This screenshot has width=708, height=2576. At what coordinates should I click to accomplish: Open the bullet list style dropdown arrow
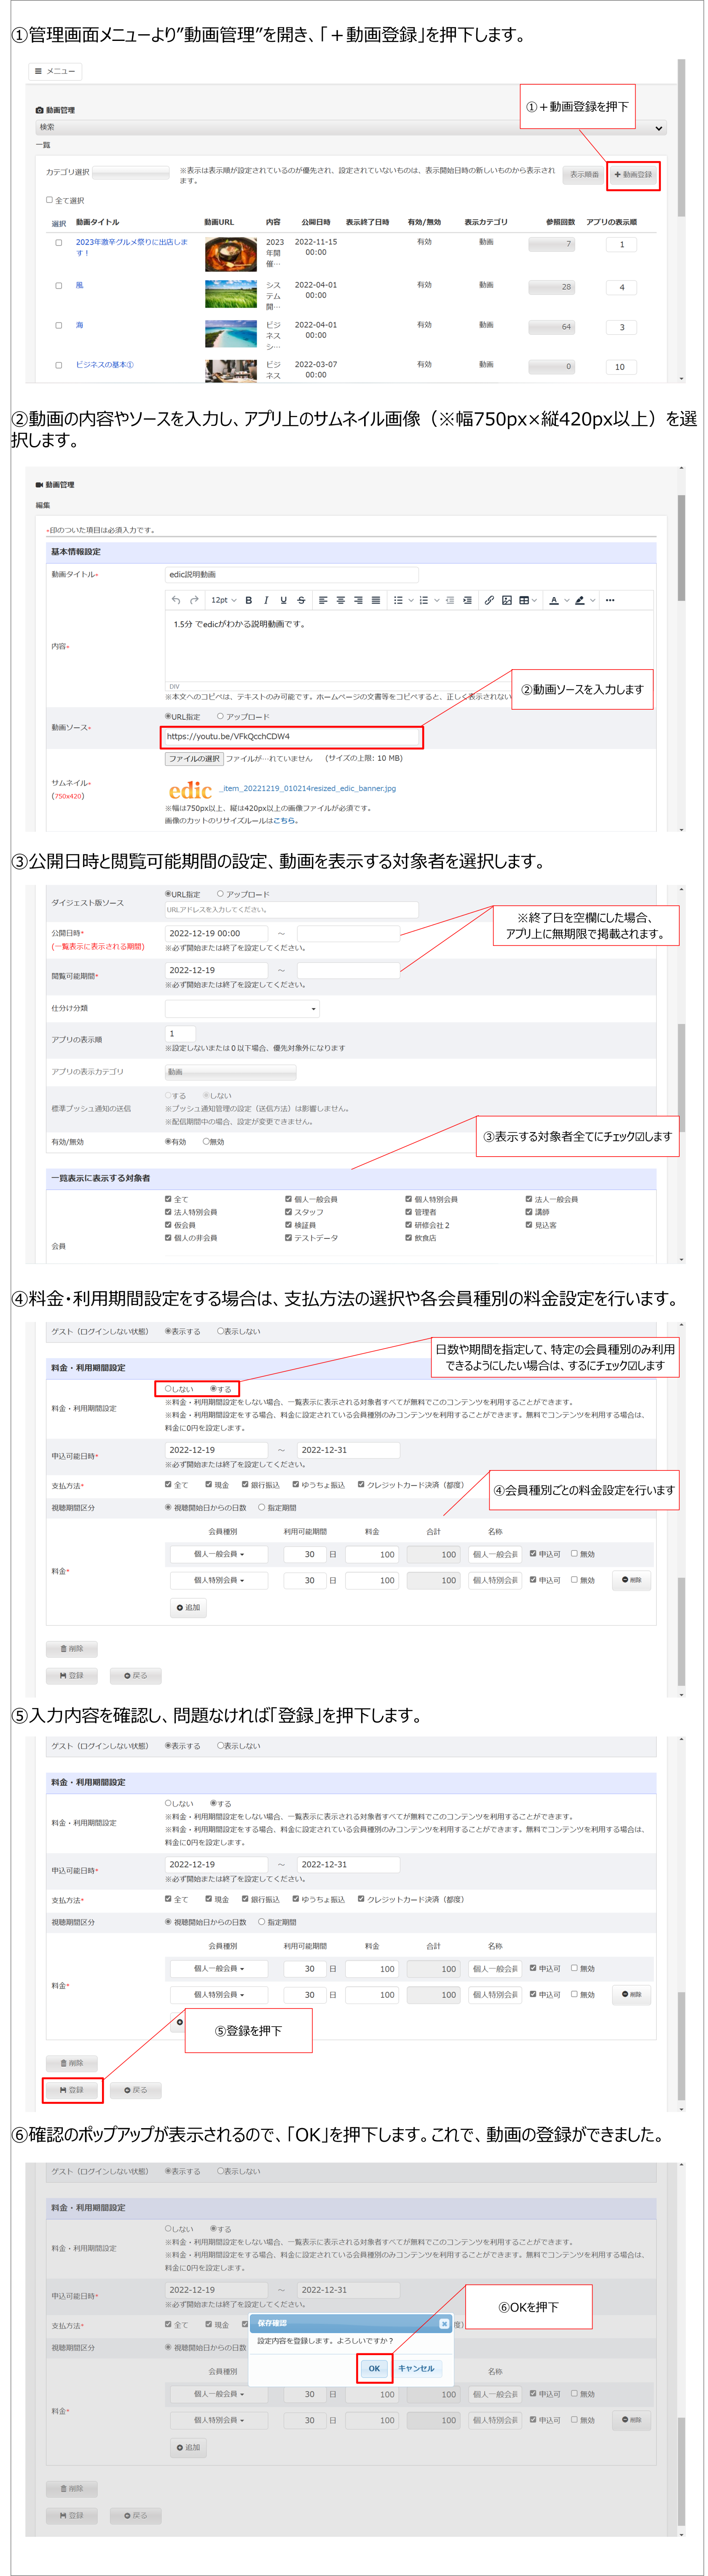[x=410, y=600]
